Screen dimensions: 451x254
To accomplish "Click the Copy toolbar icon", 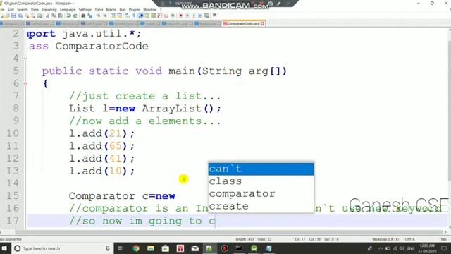I will 54,16.
